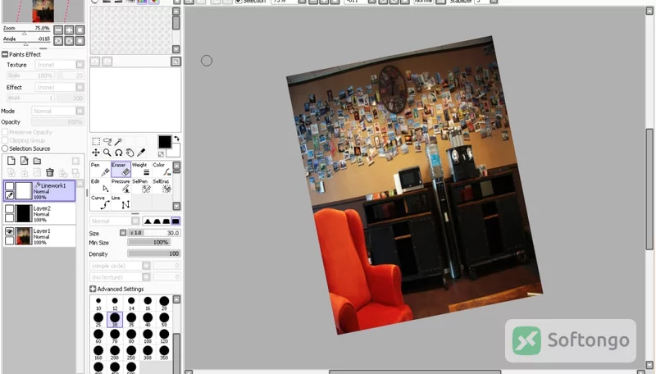The width and height of the screenshot is (656, 374).
Task: Select the Move tool
Action: [x=96, y=153]
